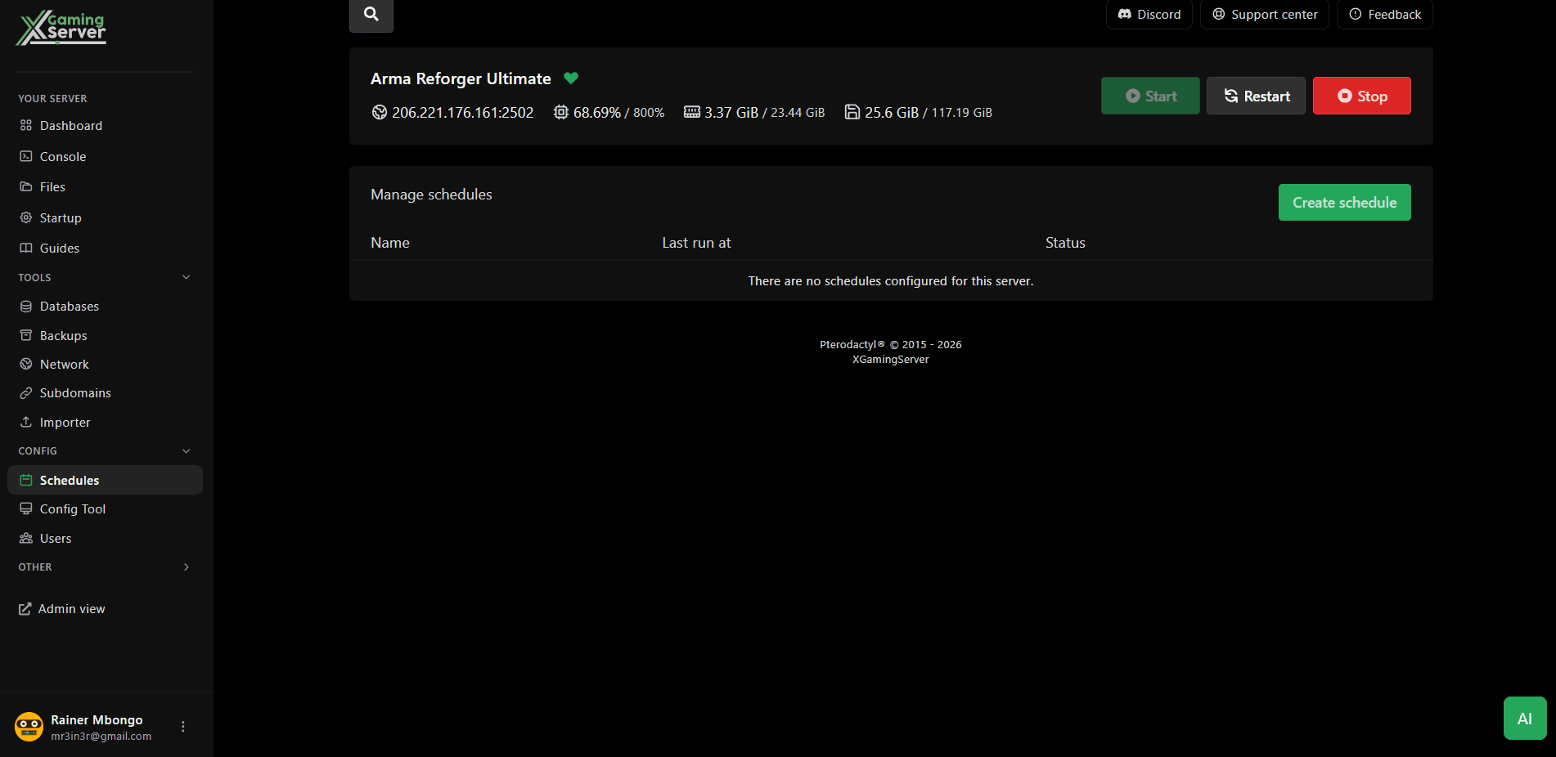
Task: Click the XGamingServer logo
Action: tap(61, 28)
